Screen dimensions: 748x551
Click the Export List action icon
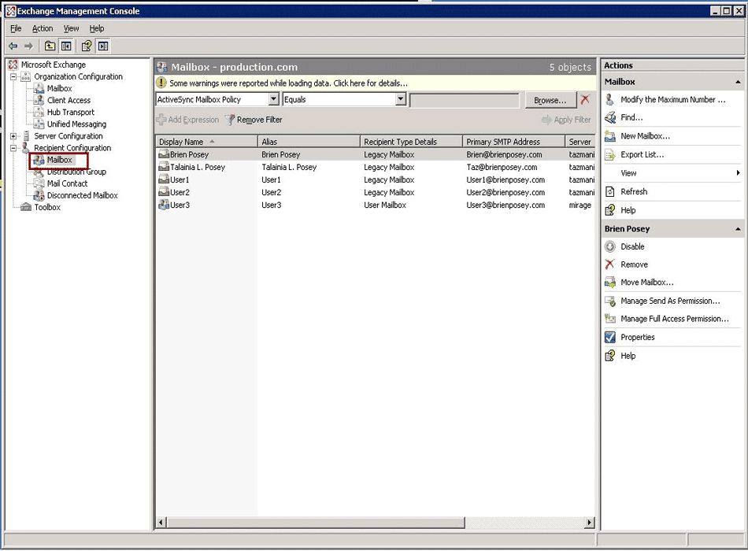(609, 154)
